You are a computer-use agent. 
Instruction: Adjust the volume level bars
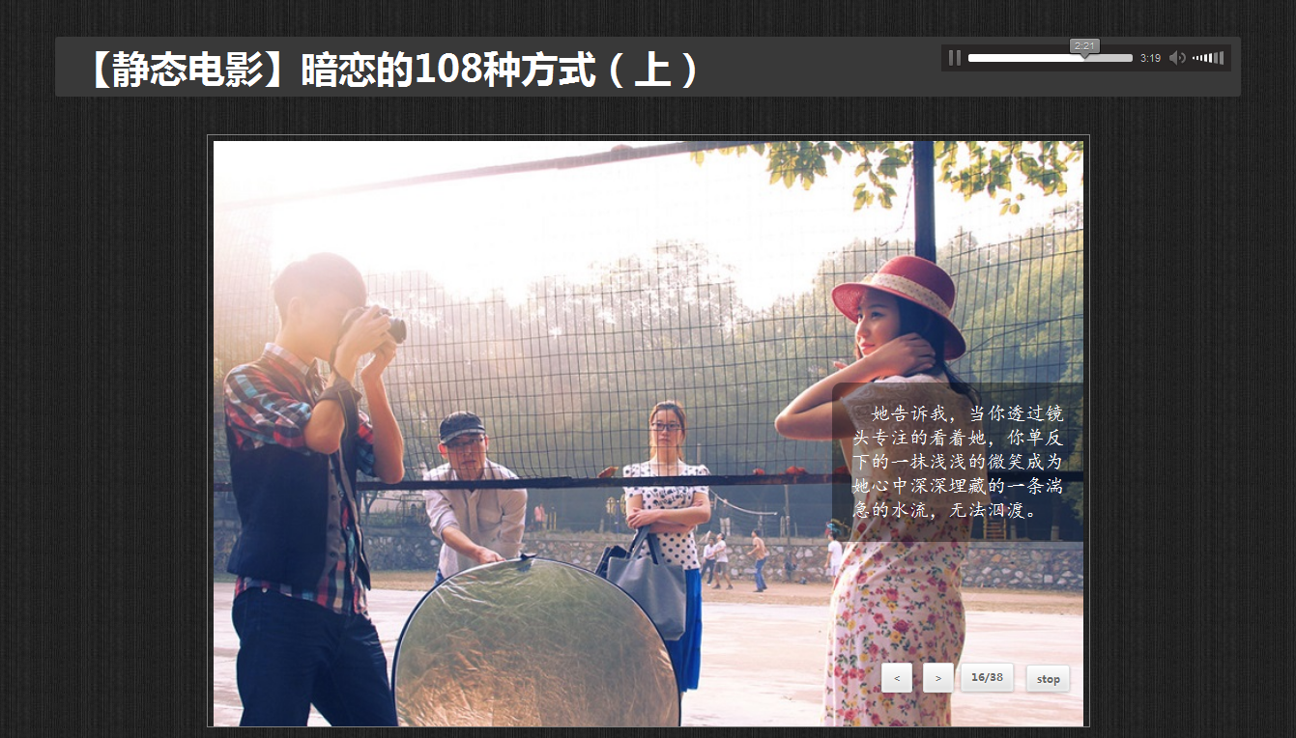click(1208, 58)
